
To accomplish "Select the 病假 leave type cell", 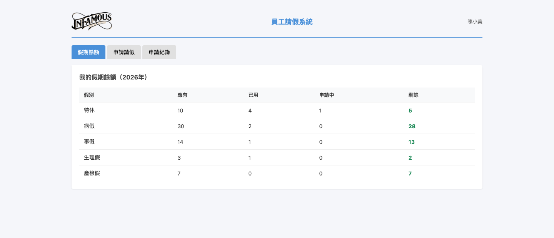I will 89,126.
